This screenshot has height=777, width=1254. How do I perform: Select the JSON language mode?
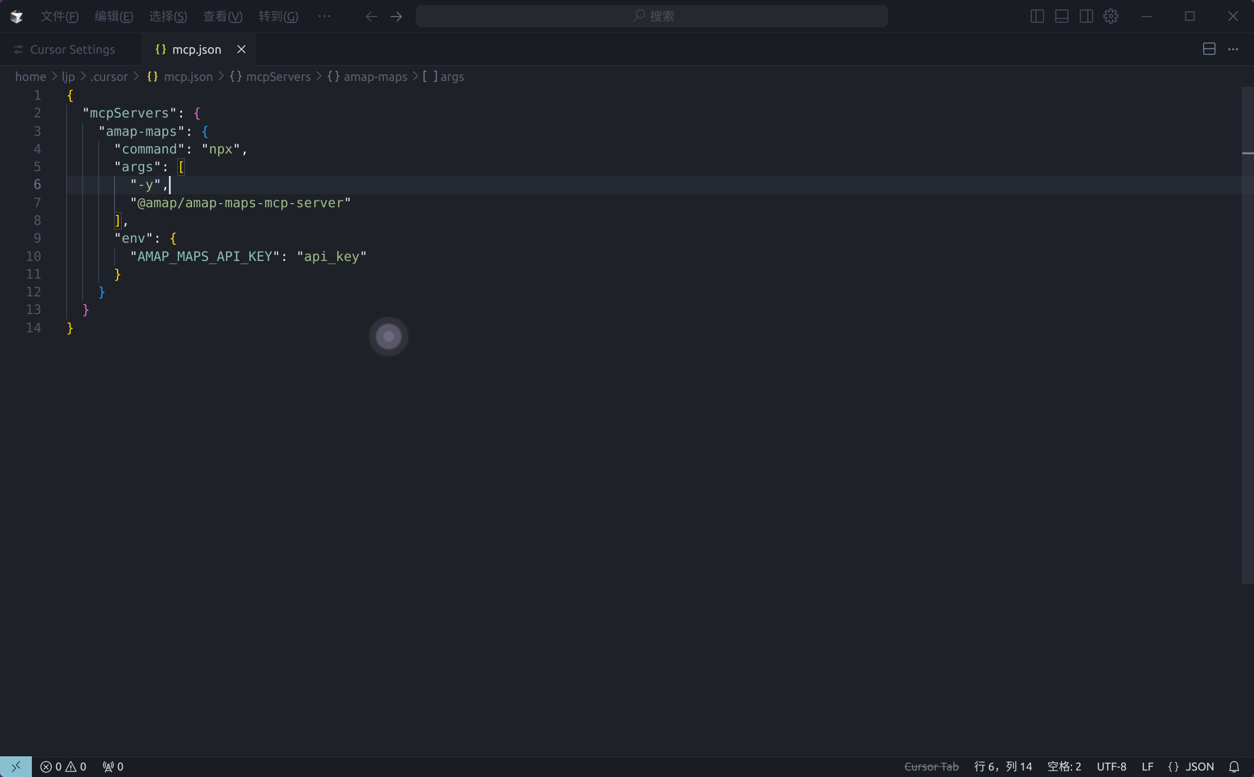[x=1199, y=766]
